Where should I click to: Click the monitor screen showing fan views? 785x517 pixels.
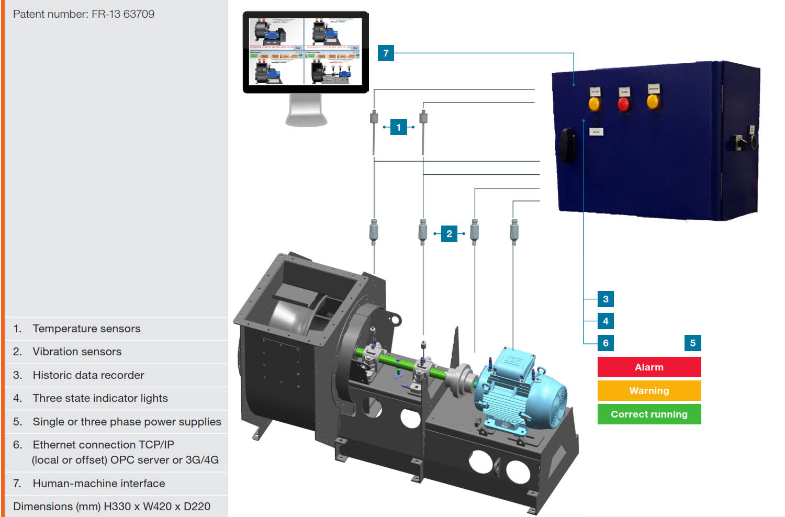point(305,52)
